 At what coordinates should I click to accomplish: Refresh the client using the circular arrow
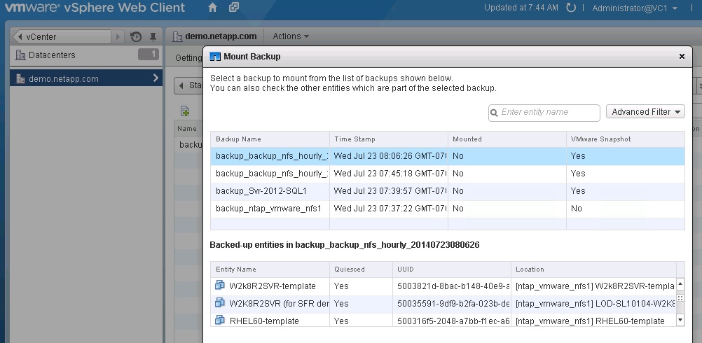tap(571, 8)
